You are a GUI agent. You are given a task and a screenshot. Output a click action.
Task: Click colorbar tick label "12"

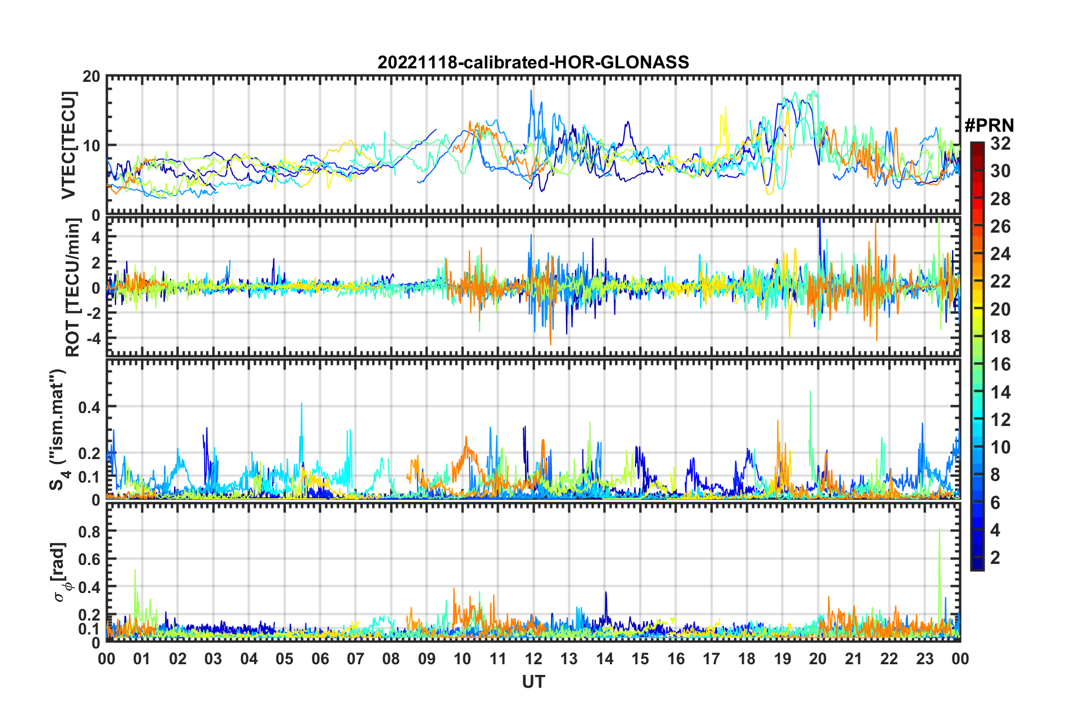point(1000,419)
